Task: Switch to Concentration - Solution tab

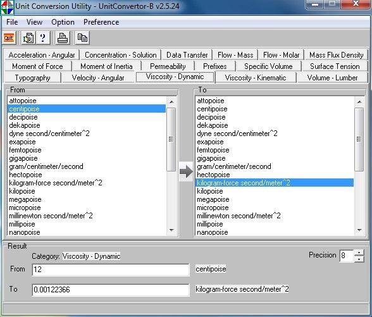Action: tap(120, 55)
